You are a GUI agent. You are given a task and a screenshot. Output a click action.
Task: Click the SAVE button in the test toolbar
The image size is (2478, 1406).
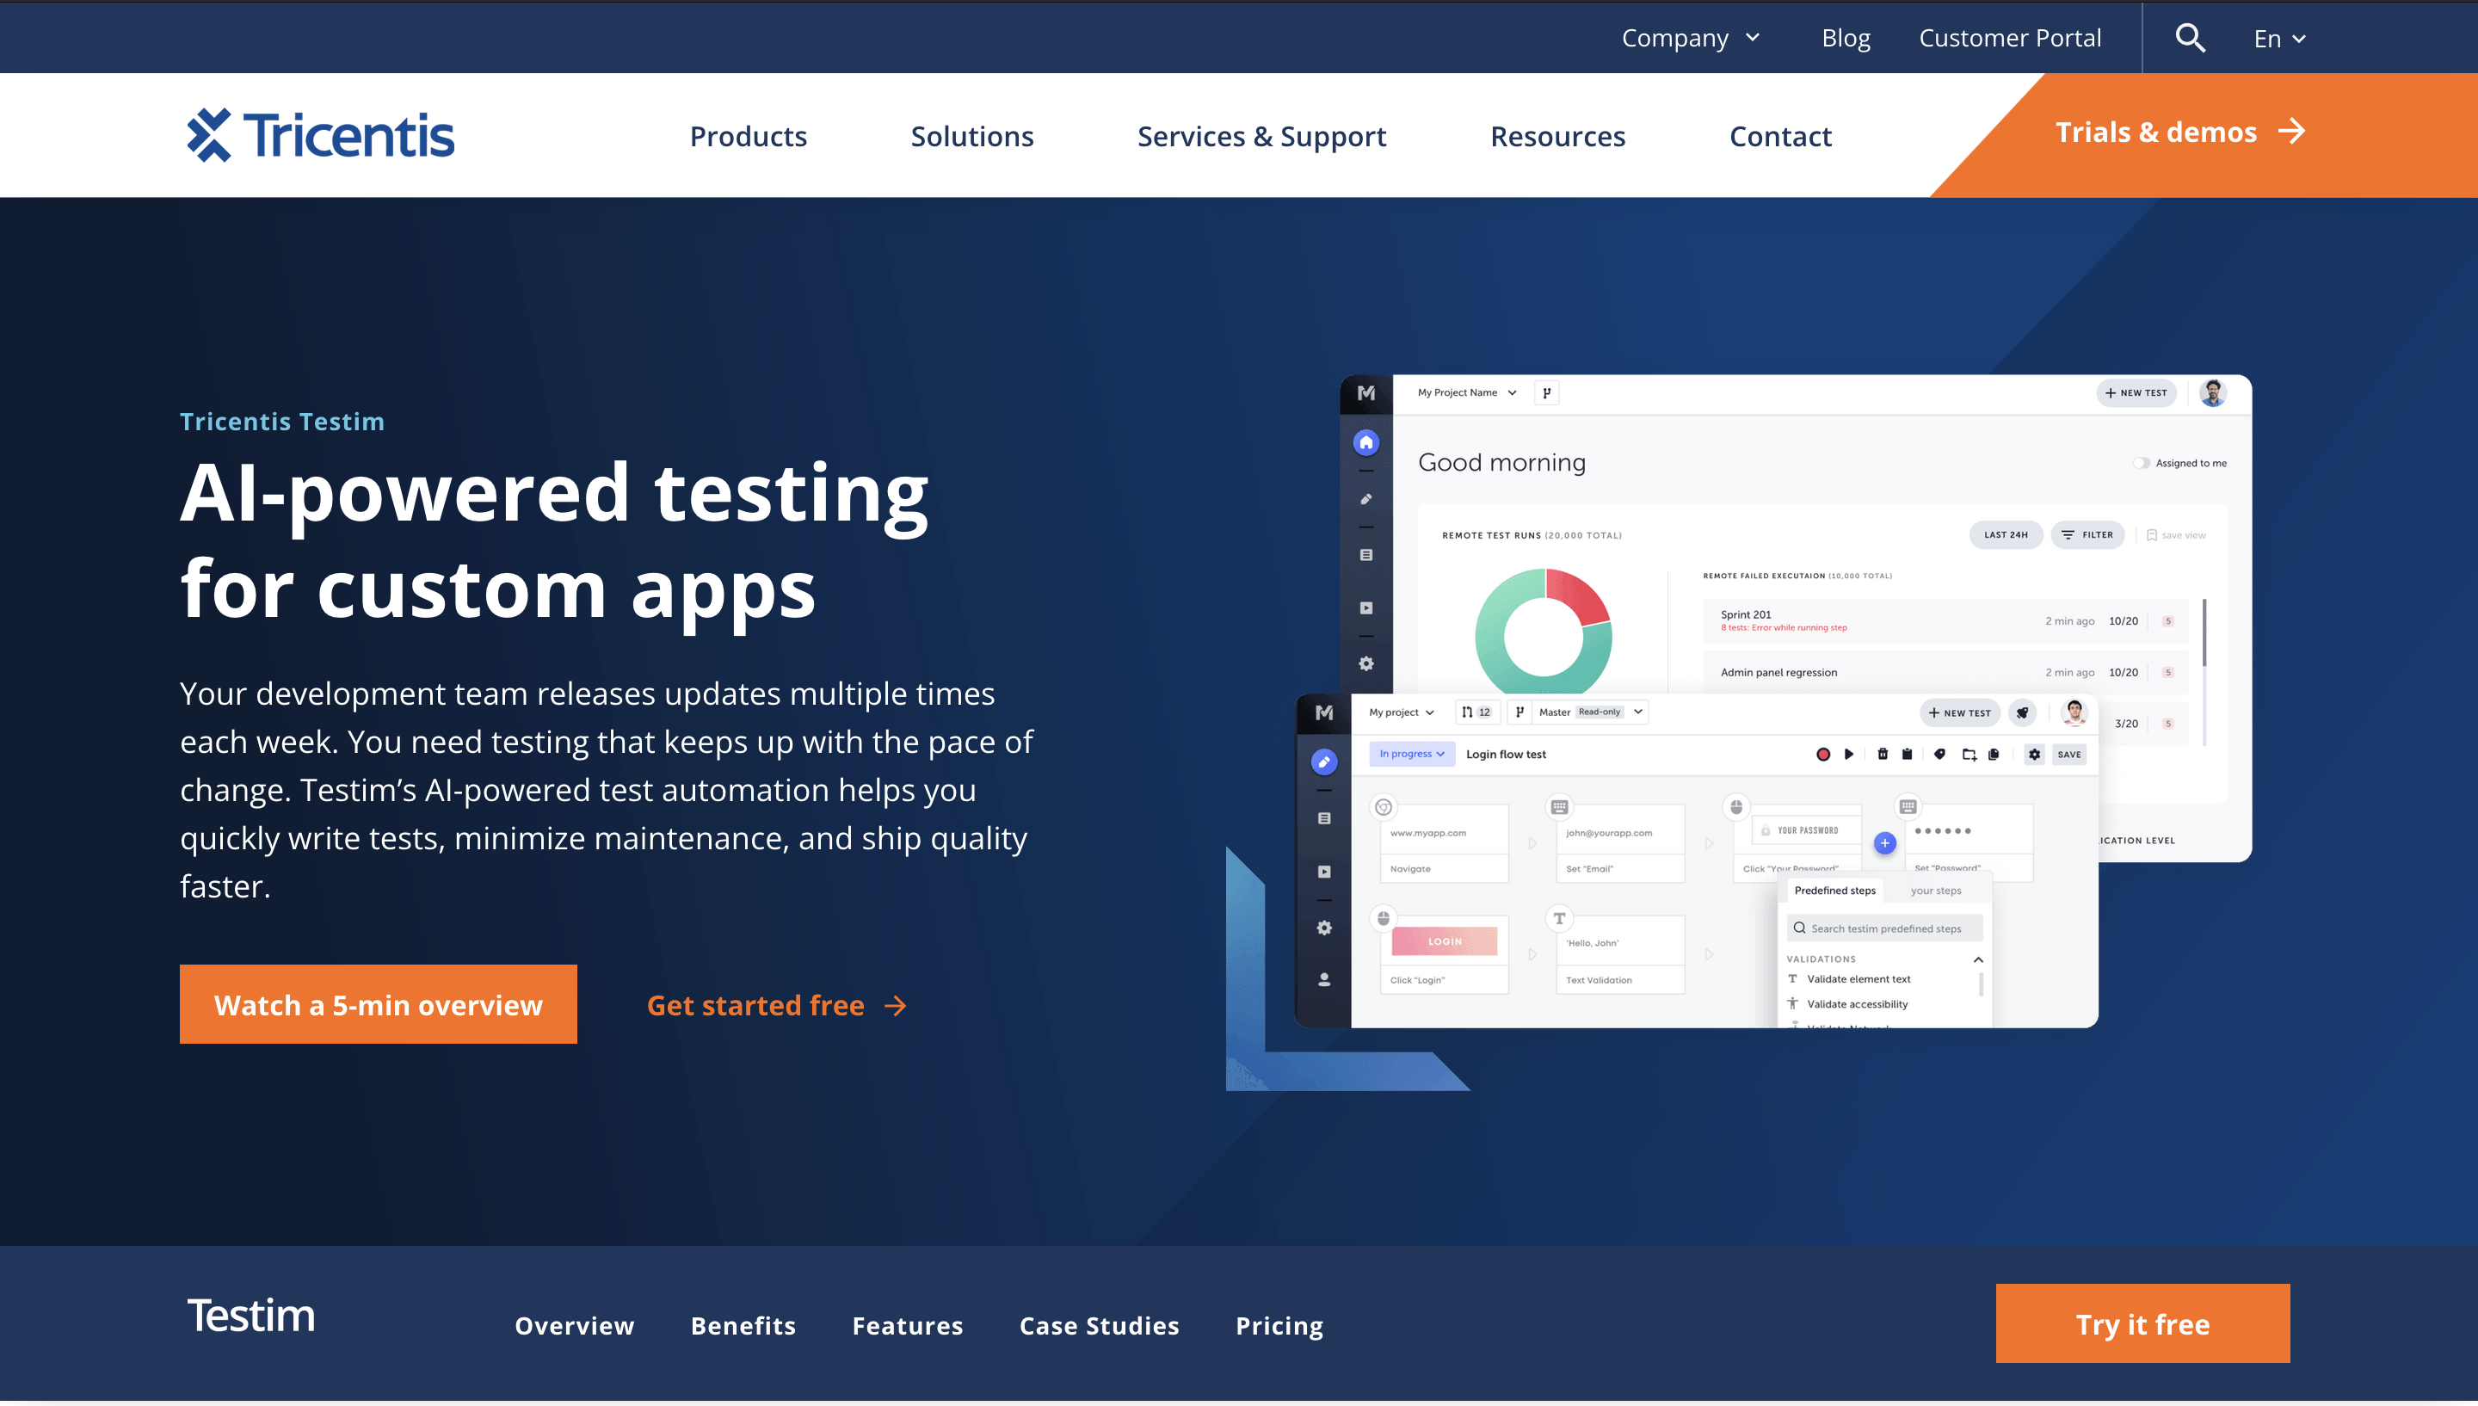tap(2068, 755)
